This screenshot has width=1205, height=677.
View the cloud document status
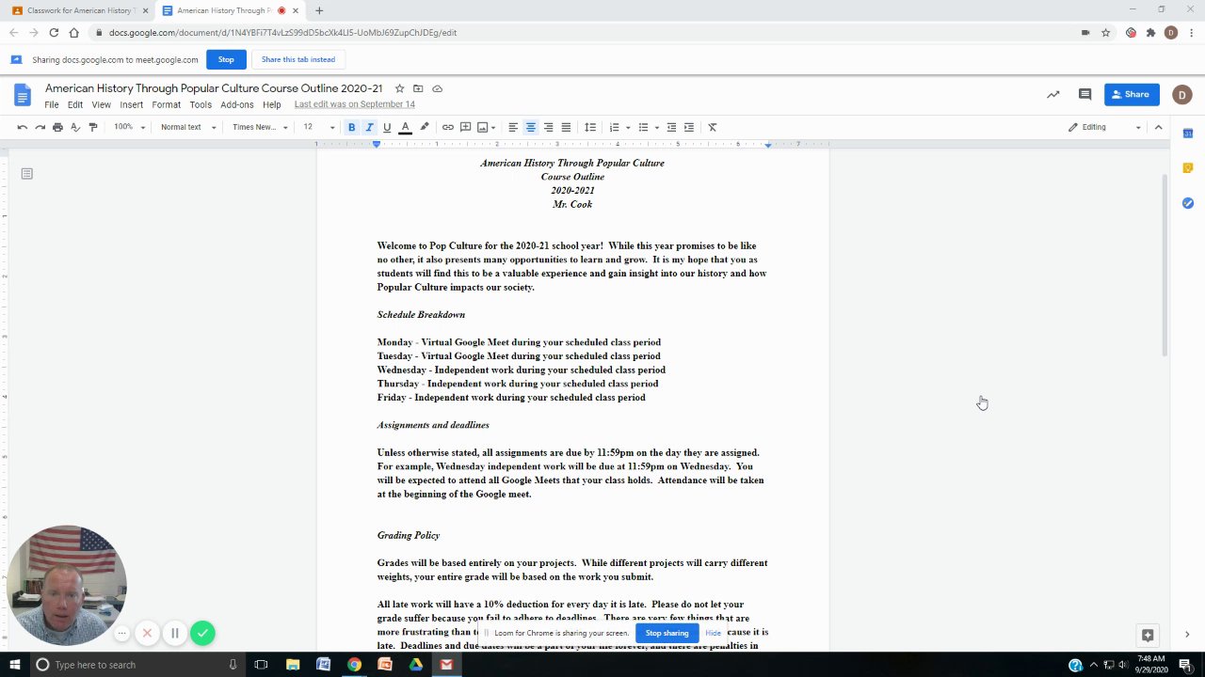coord(437,88)
